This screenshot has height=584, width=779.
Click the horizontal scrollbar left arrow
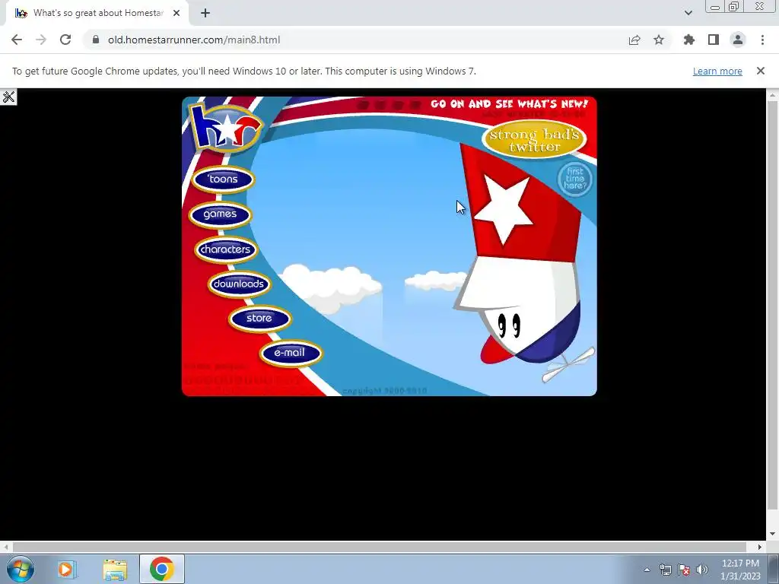pos(5,547)
